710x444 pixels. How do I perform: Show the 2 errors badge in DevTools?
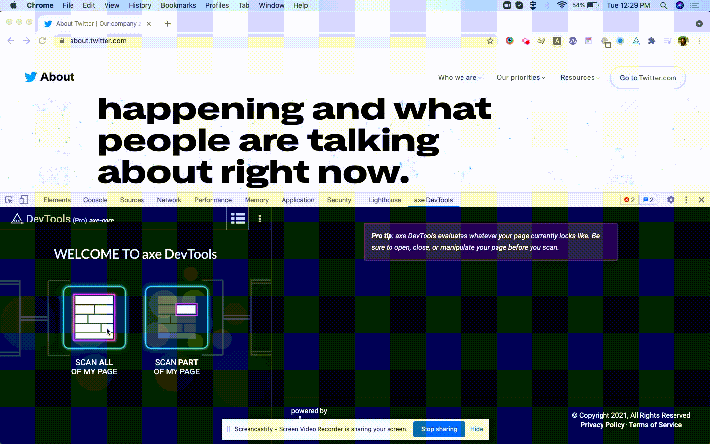pos(629,200)
